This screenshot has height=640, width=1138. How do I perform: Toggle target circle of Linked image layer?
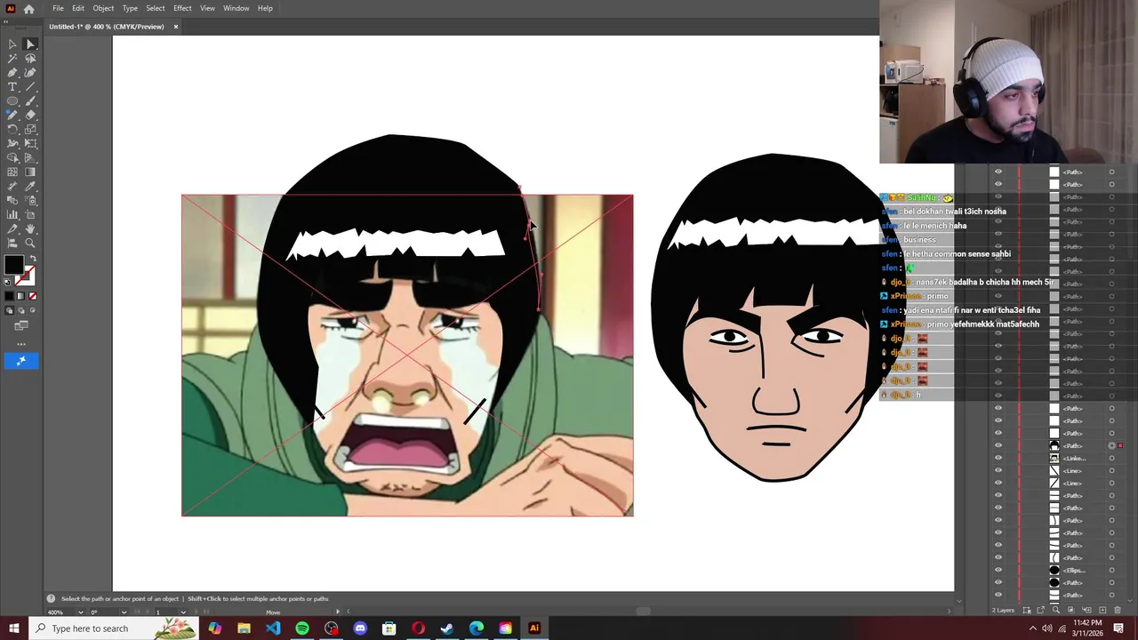tap(1111, 458)
